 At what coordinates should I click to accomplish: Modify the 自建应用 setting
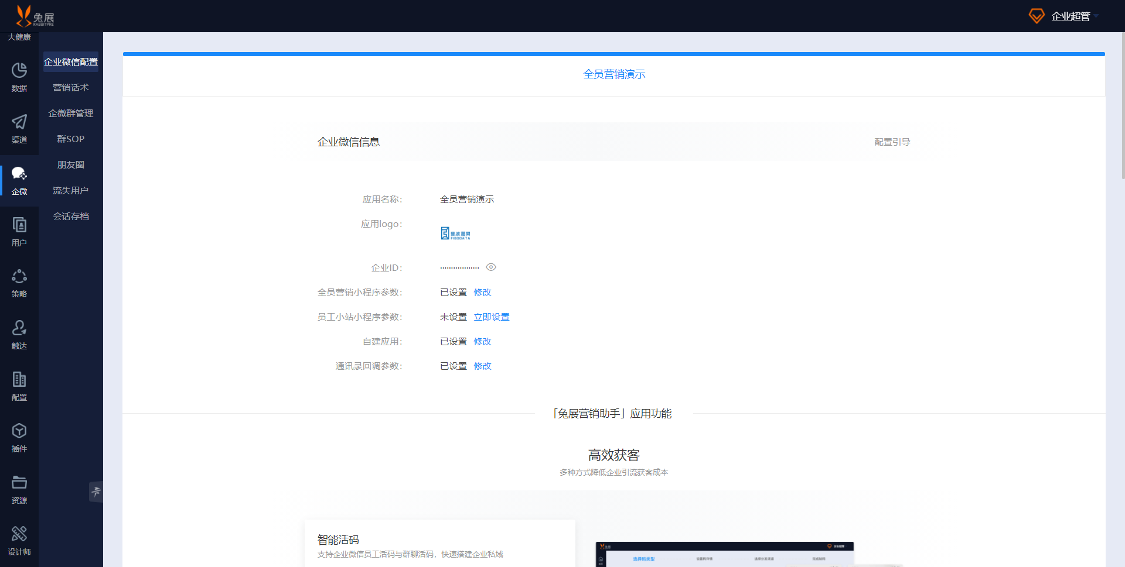(482, 342)
